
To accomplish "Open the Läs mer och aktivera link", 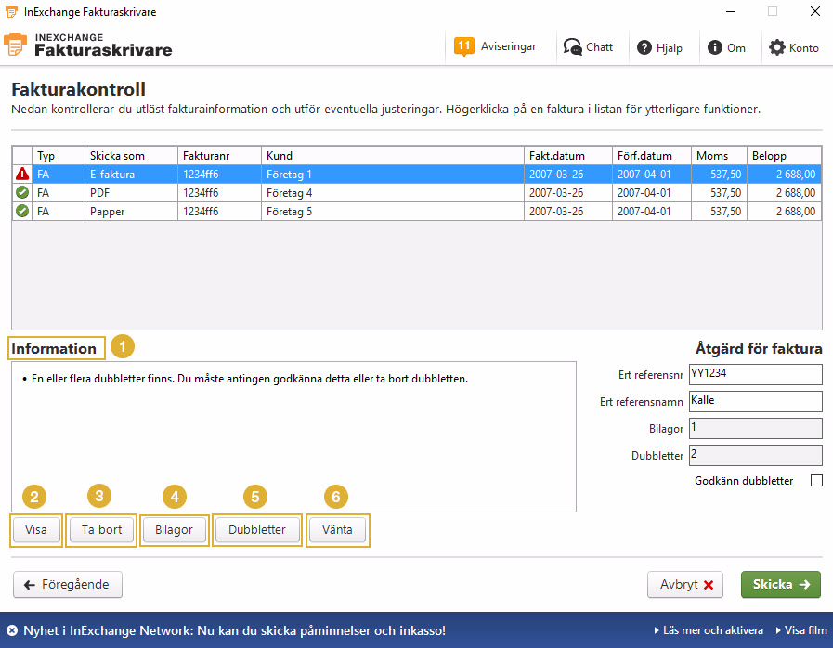I will 709,630.
